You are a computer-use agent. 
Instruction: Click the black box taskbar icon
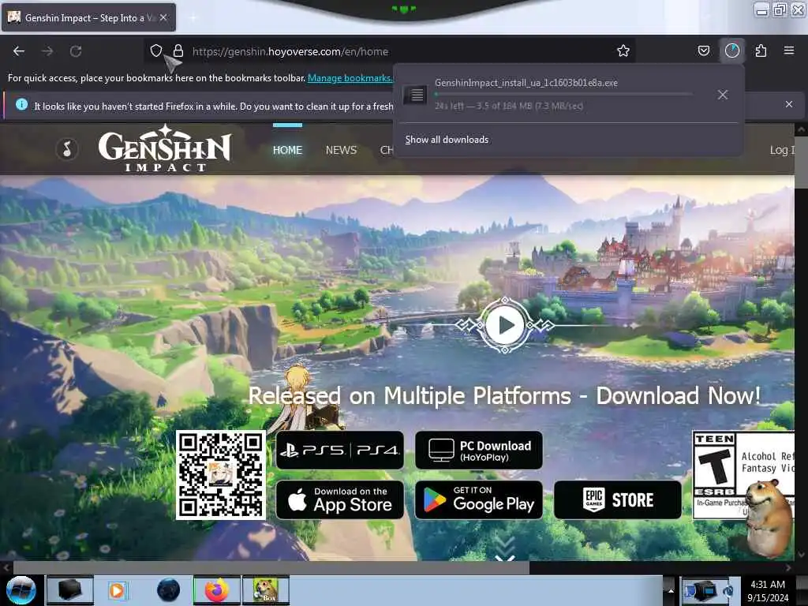coord(70,590)
